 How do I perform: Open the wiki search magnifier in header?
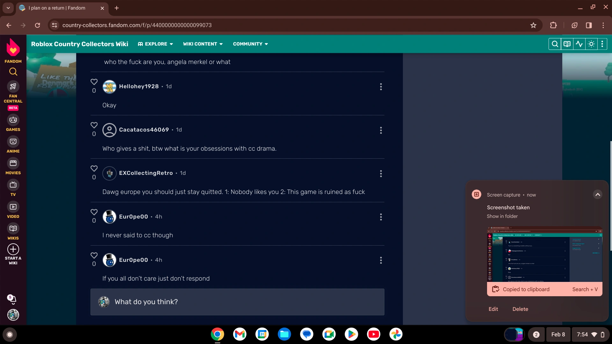point(555,44)
